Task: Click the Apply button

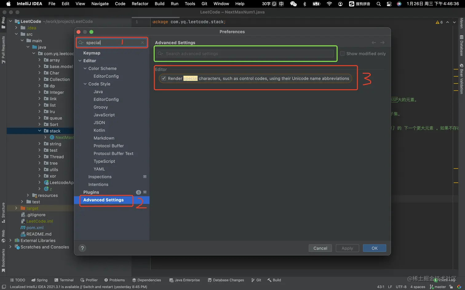Action: (x=347, y=248)
